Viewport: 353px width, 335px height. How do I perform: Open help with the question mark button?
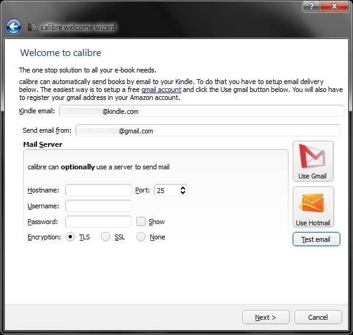tap(311, 6)
